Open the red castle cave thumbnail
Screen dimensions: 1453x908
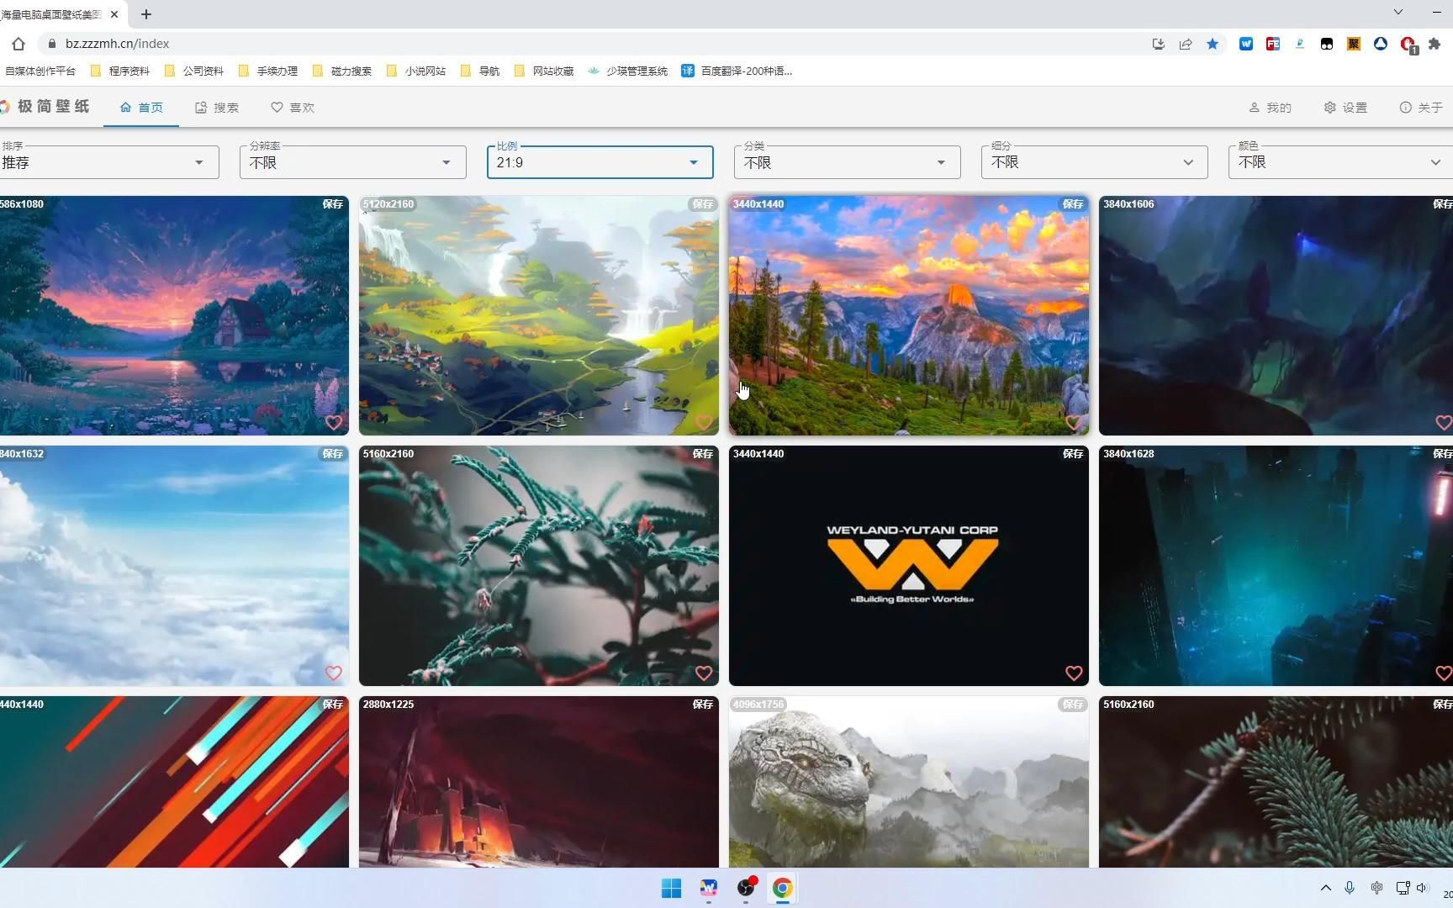[539, 782]
